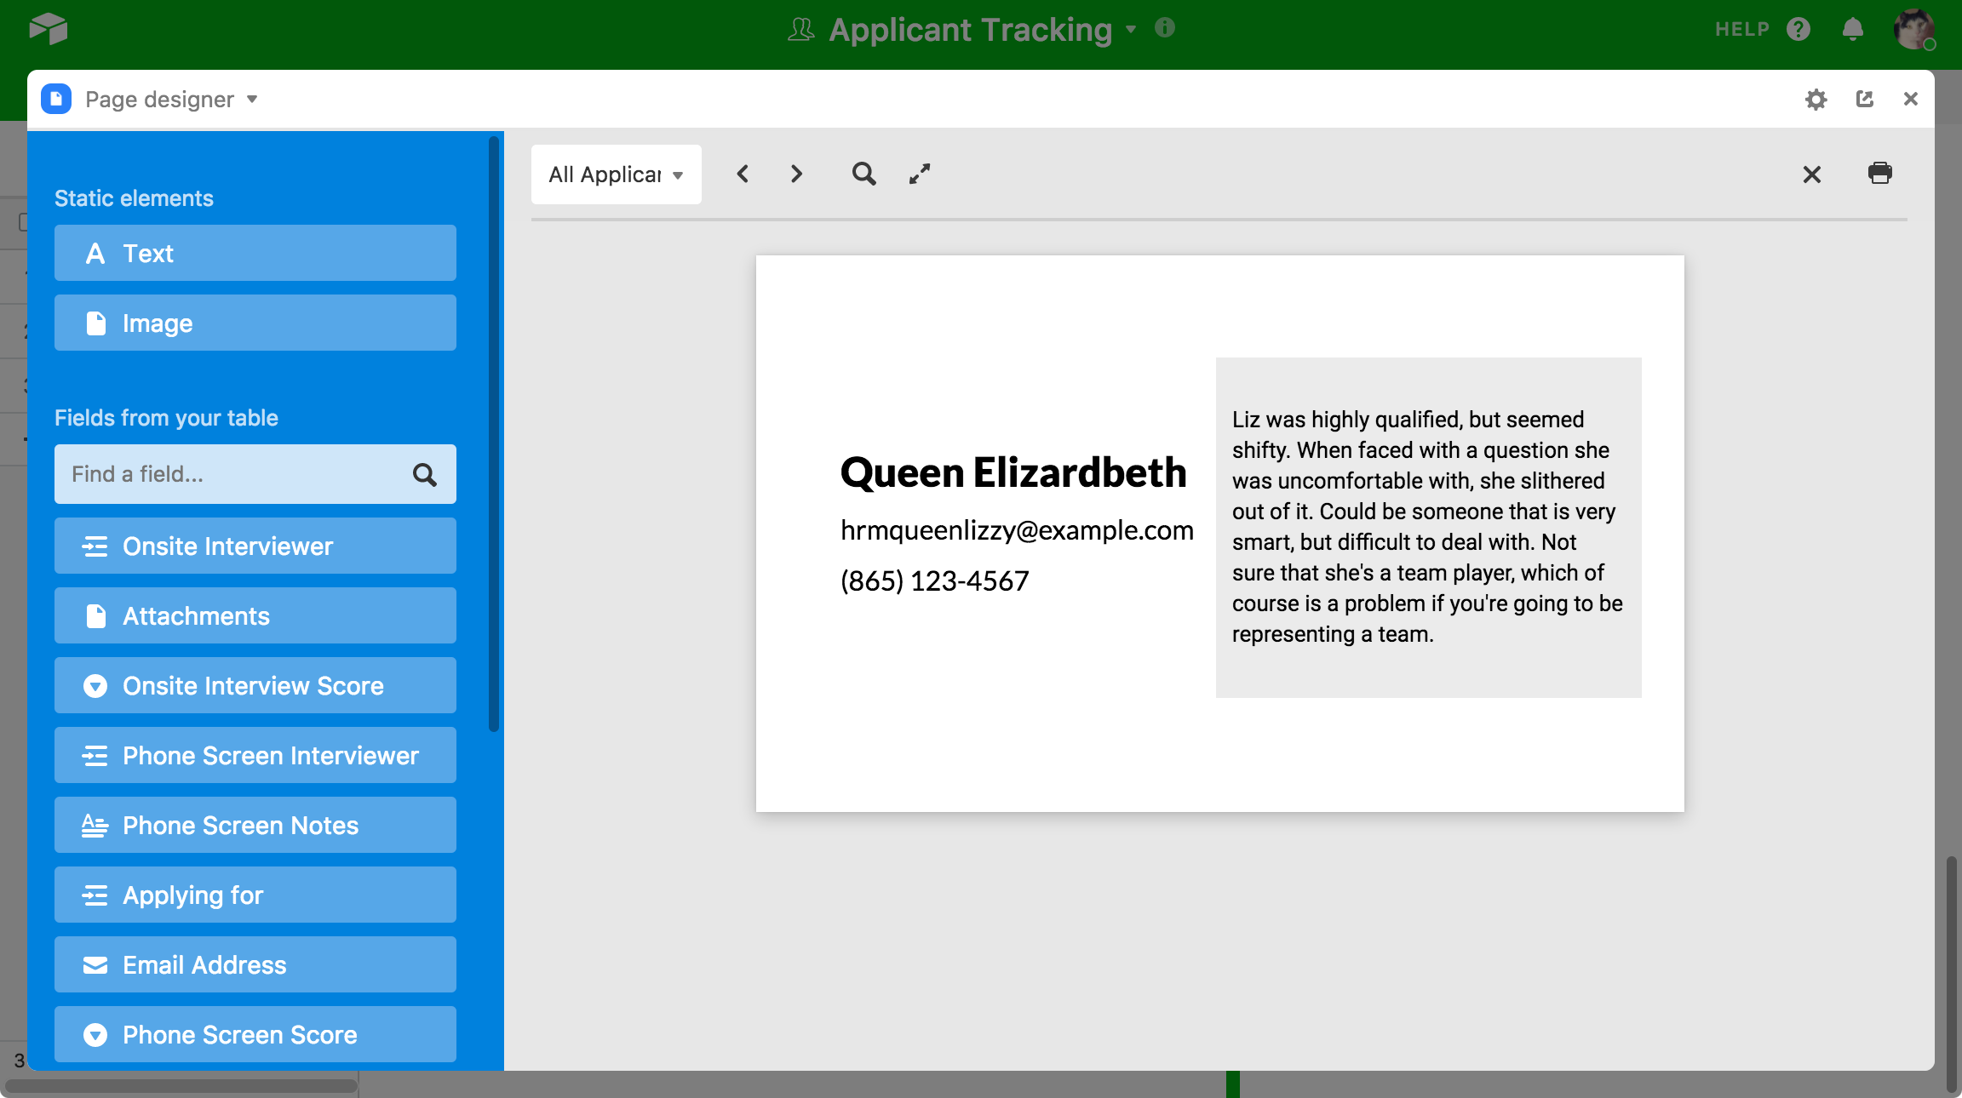Screen dimensions: 1962x1098
Task: Open block settings gear
Action: click(x=1816, y=100)
